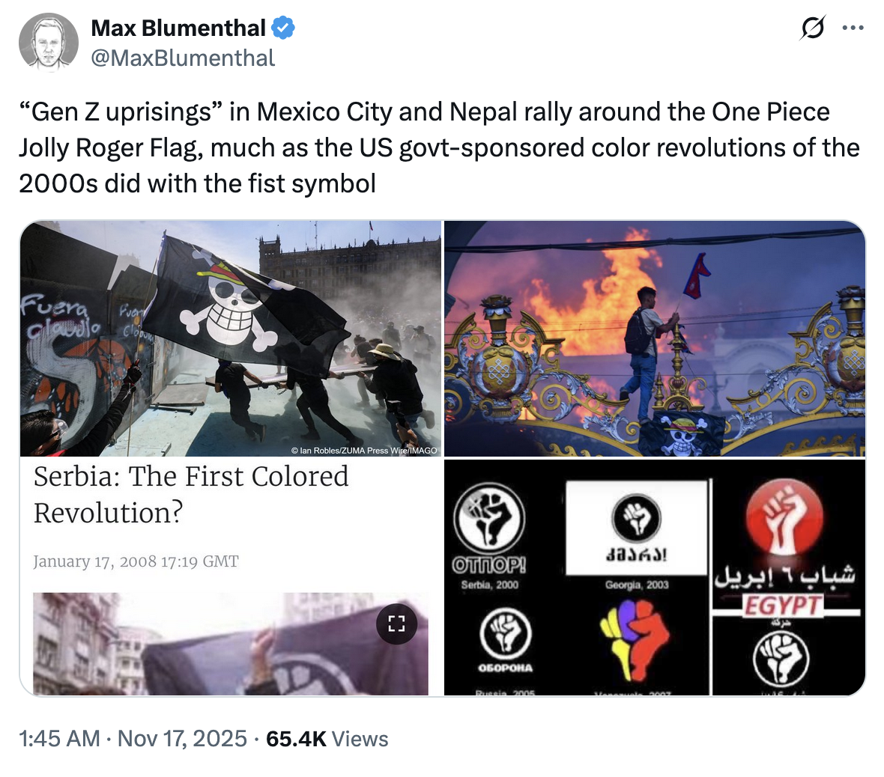Click the Nepal flag bearer photo
Image resolution: width=884 pixels, height=777 pixels.
point(654,337)
